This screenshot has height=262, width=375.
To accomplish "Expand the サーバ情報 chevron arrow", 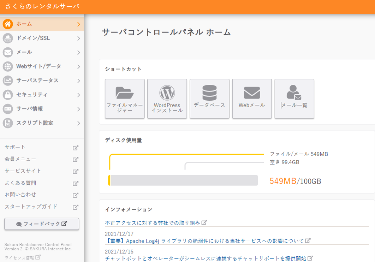I will [x=79, y=109].
